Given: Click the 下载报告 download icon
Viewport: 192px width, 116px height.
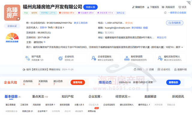Looking at the screenshot, I should click(x=148, y=7).
